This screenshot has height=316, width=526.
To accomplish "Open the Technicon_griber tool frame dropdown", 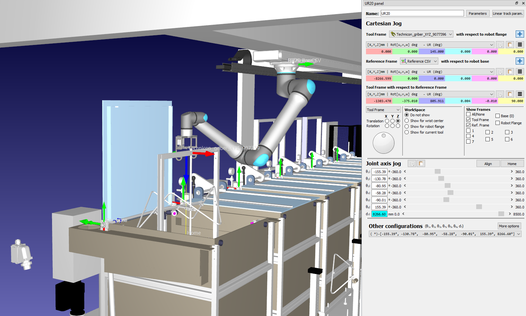I will tap(421, 34).
